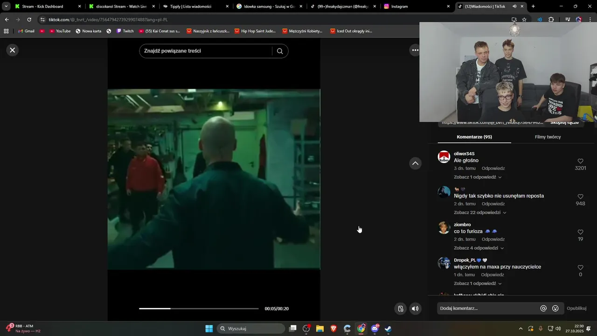Reply to oliwer345's comment via 'Odpowiedz'
Screen dimensions: 597x336
tap(493, 168)
